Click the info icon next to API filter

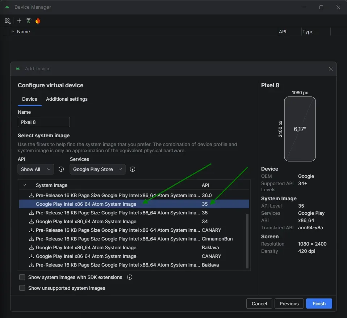(x=61, y=169)
